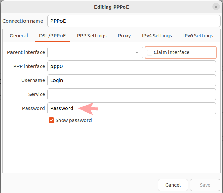The width and height of the screenshot is (223, 193).
Task: Open the IPv4 Settings tab
Action: [x=157, y=36]
